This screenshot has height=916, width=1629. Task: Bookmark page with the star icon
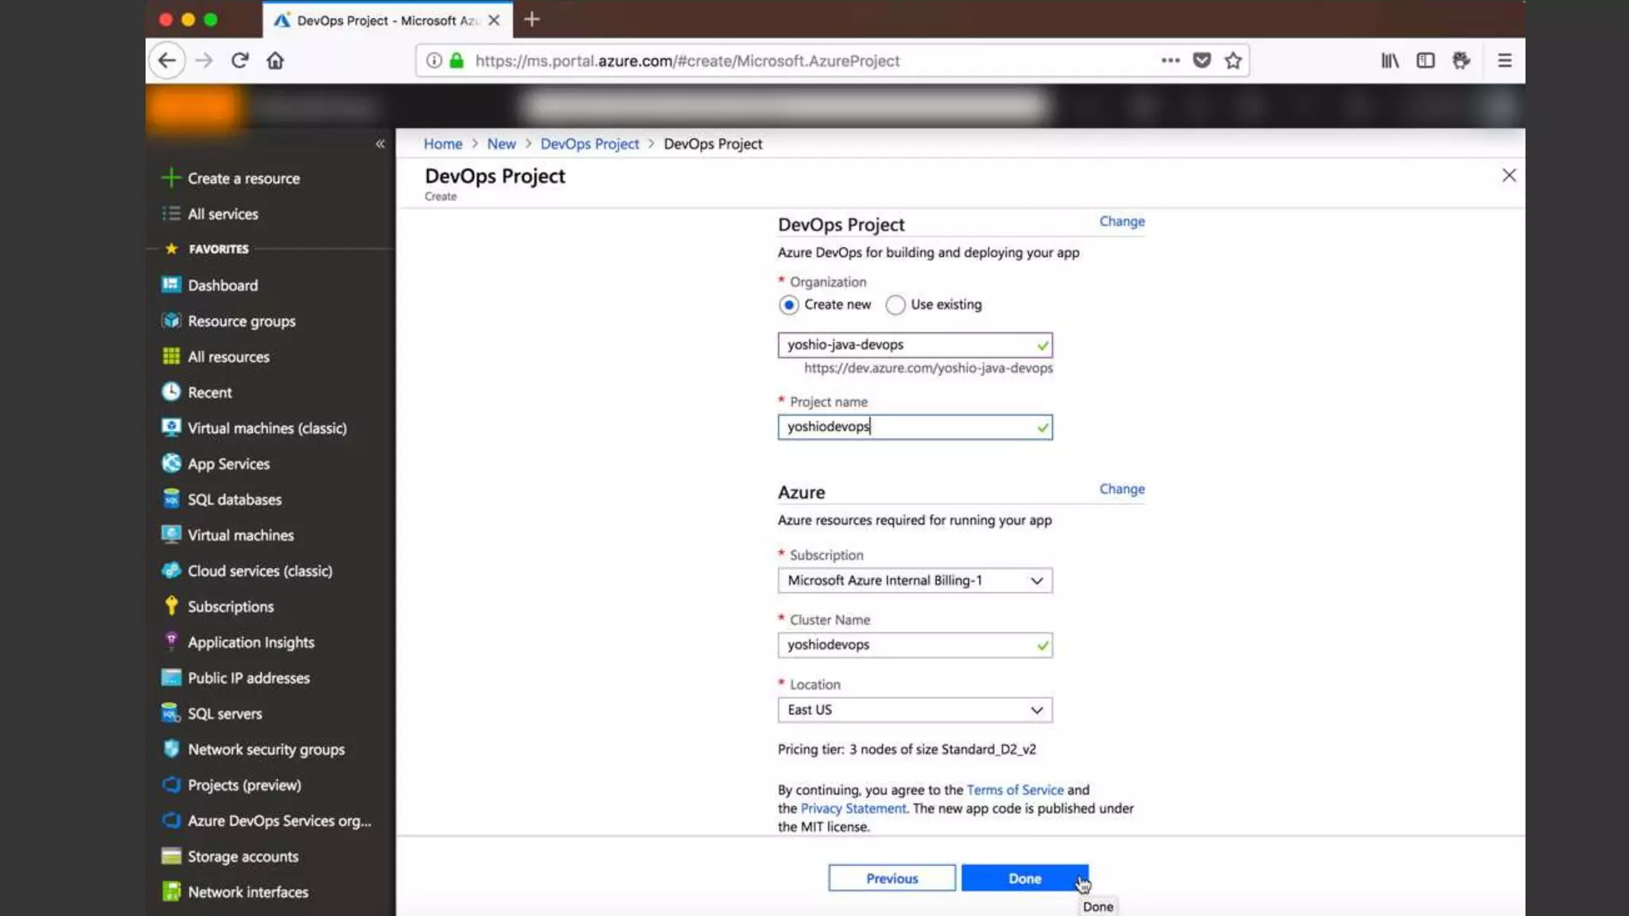click(x=1233, y=60)
